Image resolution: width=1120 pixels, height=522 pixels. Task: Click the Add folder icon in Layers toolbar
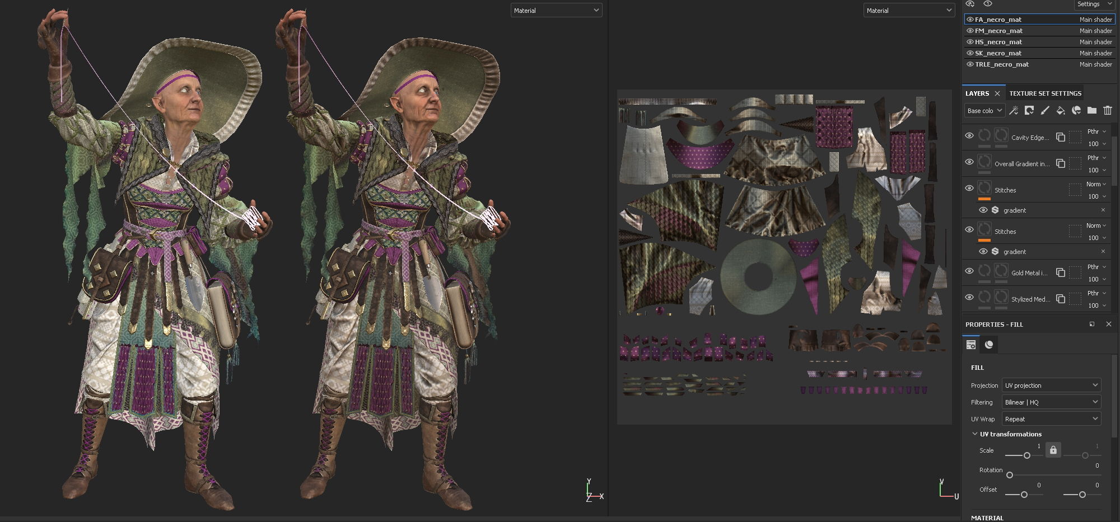pos(1092,110)
